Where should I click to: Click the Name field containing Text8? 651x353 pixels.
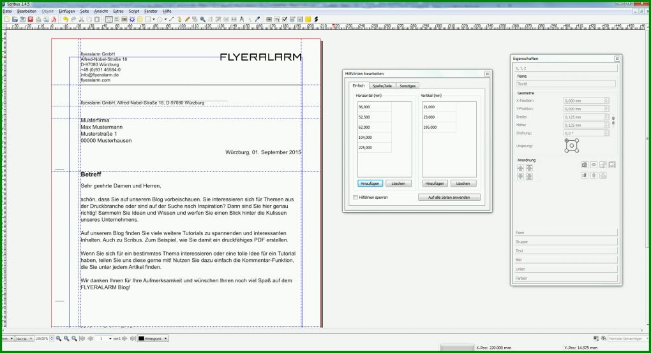coord(565,83)
